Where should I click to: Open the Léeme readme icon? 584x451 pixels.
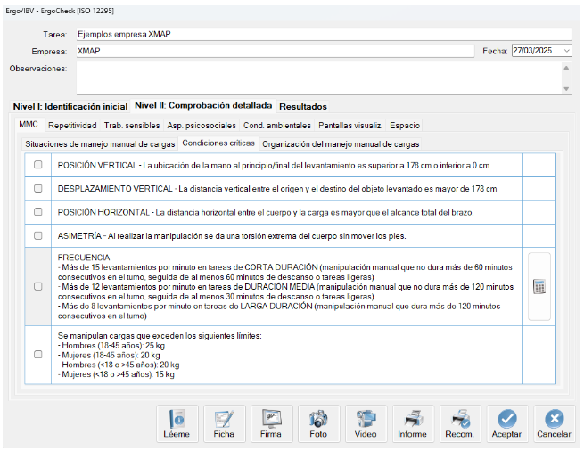tap(177, 423)
